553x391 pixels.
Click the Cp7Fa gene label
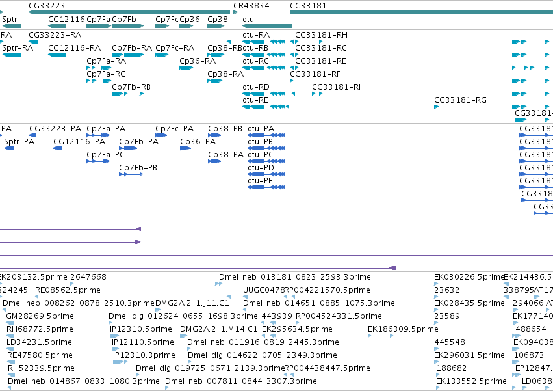[x=98, y=20]
